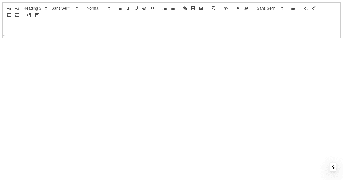Screen dimensions: 343x180
Task: Apply Heading 2 style
Action: click(17, 8)
